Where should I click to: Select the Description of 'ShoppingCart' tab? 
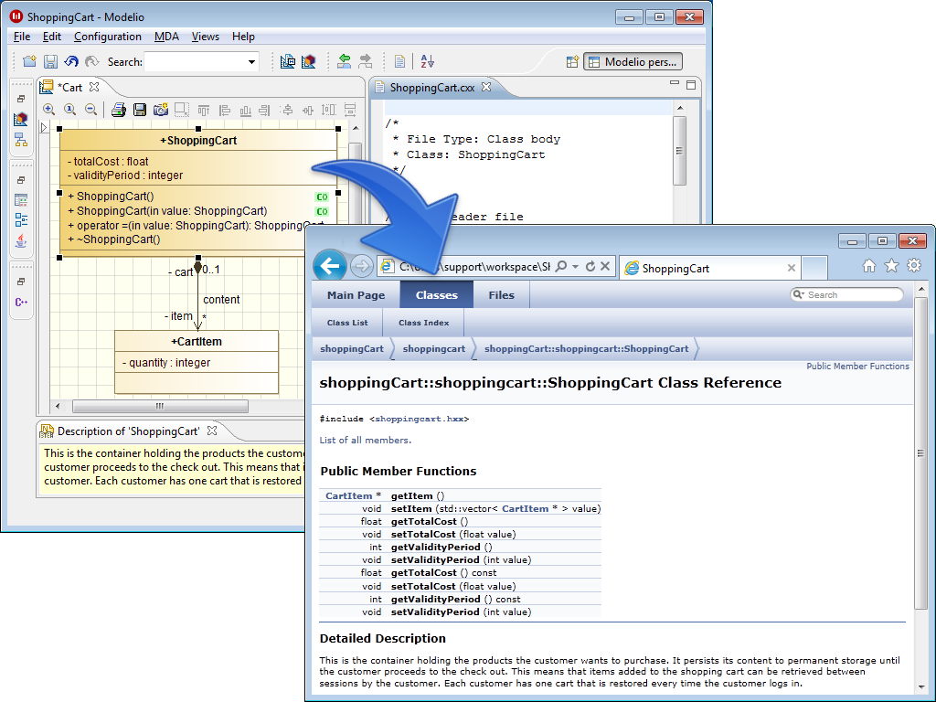click(128, 431)
